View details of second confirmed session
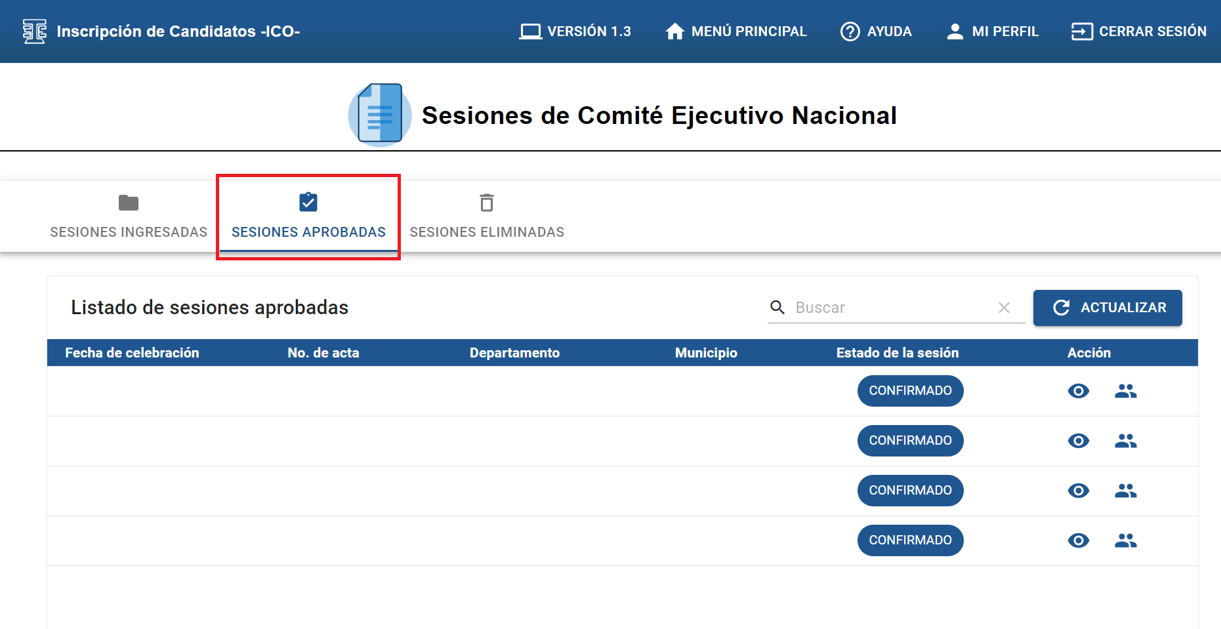This screenshot has width=1221, height=629. coord(1078,441)
